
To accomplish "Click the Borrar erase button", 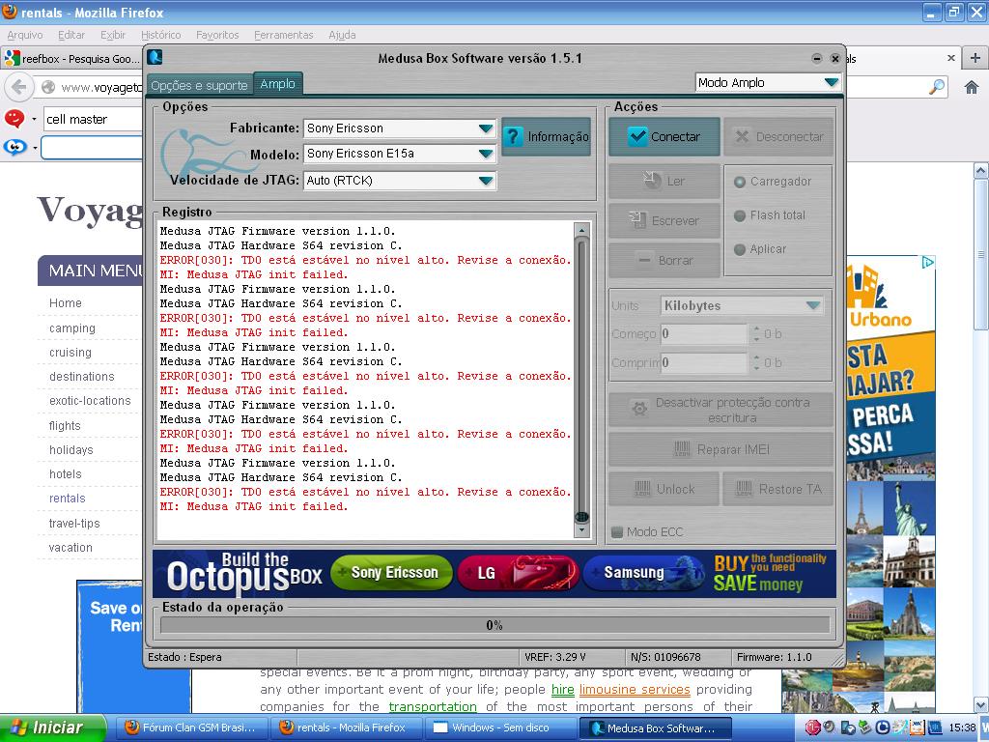I will point(664,260).
